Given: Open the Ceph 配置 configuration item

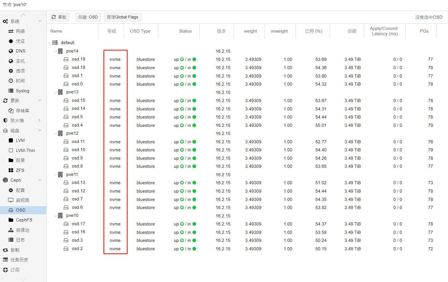Looking at the screenshot, I should 23,190.
